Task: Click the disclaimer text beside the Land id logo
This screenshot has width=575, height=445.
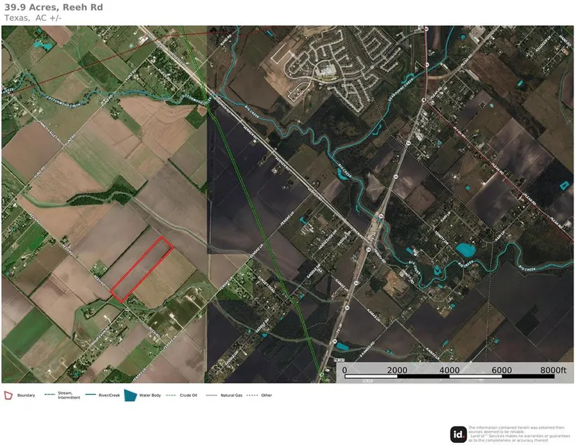Action: [519, 433]
